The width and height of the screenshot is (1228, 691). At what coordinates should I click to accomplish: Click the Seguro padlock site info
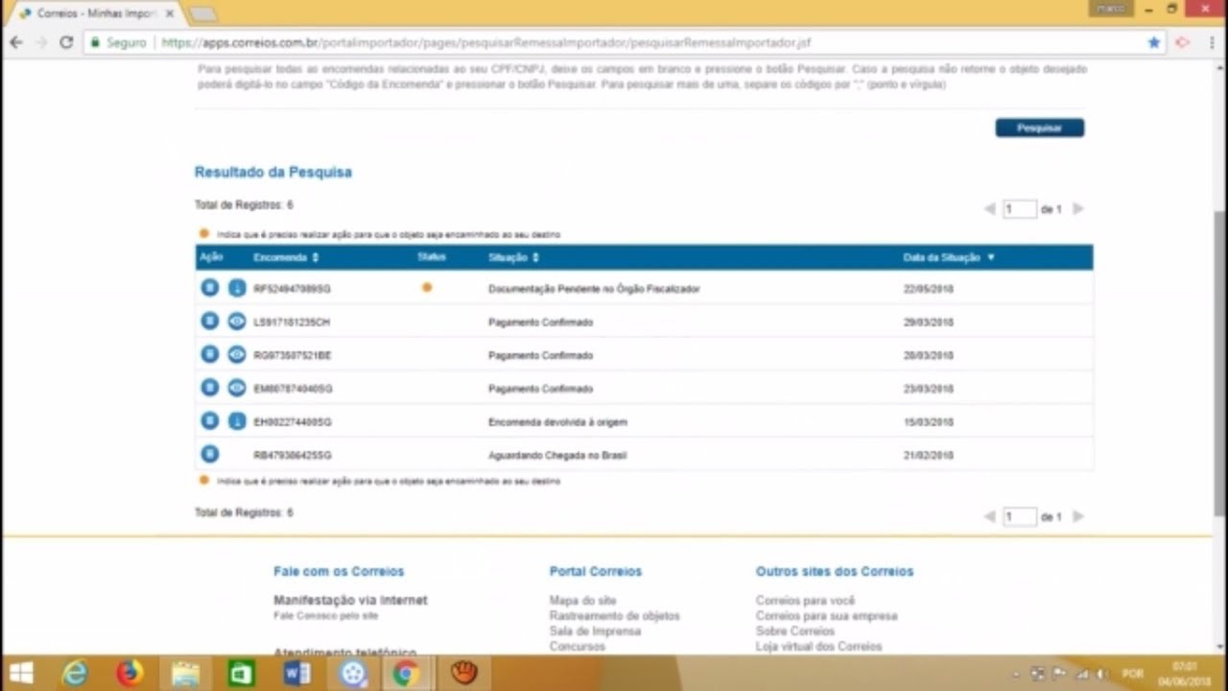(118, 43)
